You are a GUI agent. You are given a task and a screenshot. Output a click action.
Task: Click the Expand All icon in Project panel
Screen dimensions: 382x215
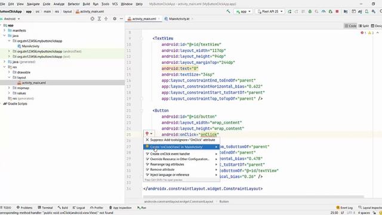pyautogui.click(x=99, y=19)
